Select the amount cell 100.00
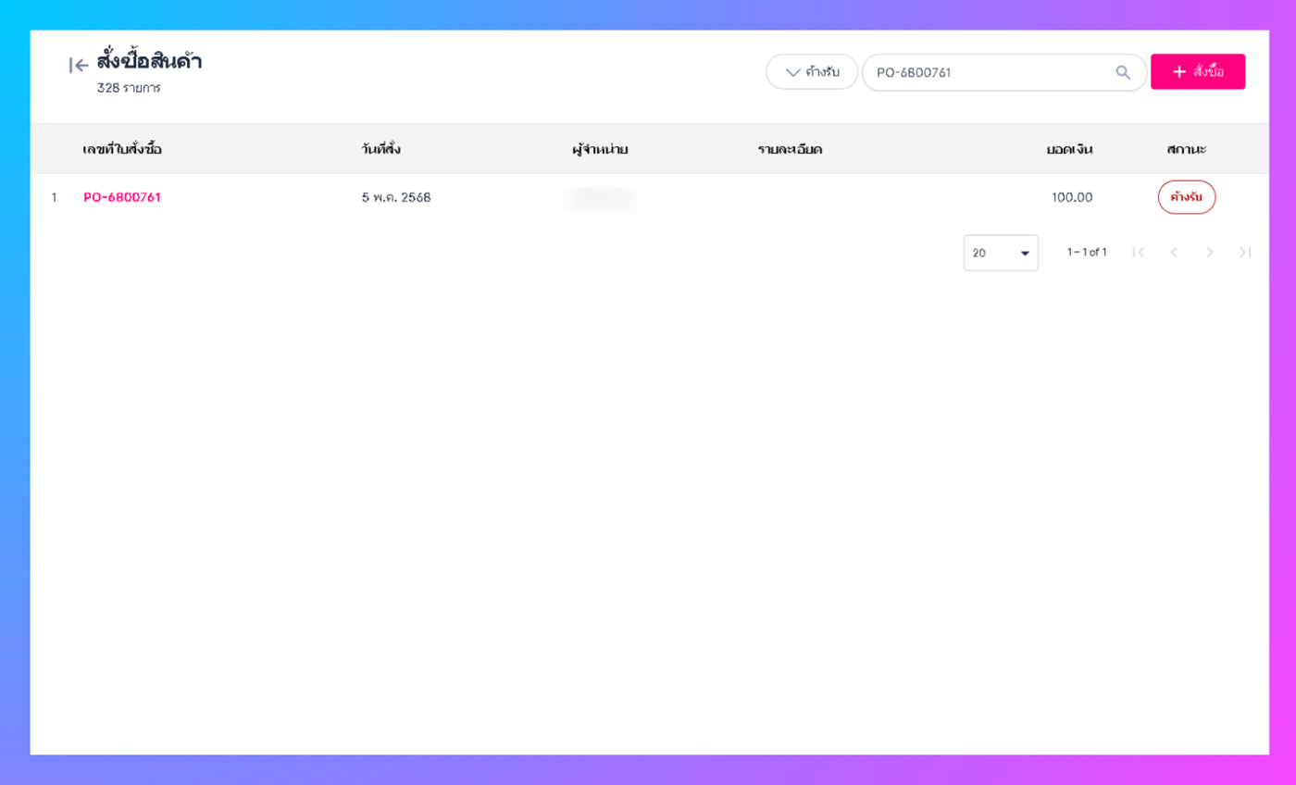 click(x=1072, y=197)
